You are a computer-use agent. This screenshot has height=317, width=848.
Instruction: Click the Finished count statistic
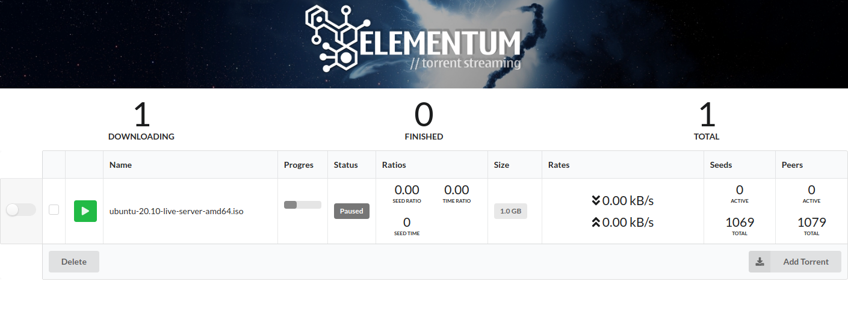click(x=424, y=121)
